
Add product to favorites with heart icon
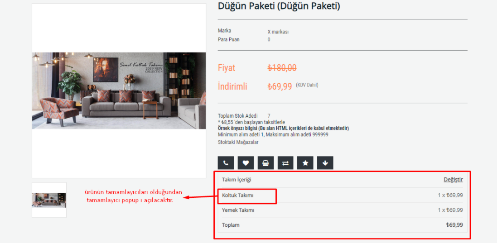[x=246, y=163]
